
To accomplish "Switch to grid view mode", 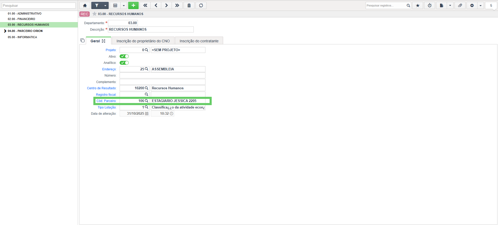I will (x=115, y=5).
